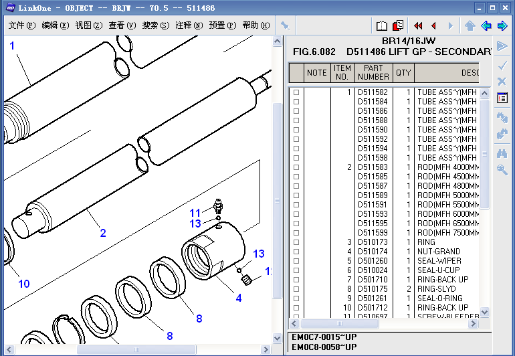Screen dimensions: 515x356
Task: Go forward using the blue right arrow
Action: point(502,26)
